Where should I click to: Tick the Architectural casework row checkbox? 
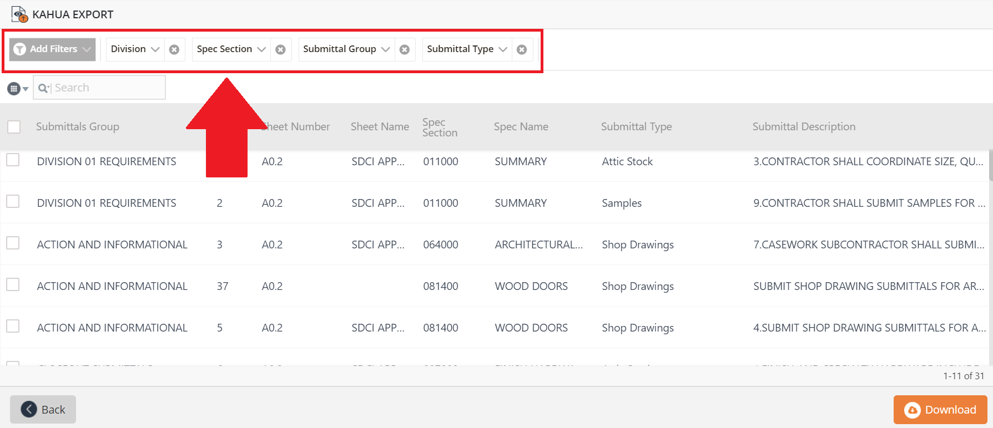pyautogui.click(x=13, y=243)
